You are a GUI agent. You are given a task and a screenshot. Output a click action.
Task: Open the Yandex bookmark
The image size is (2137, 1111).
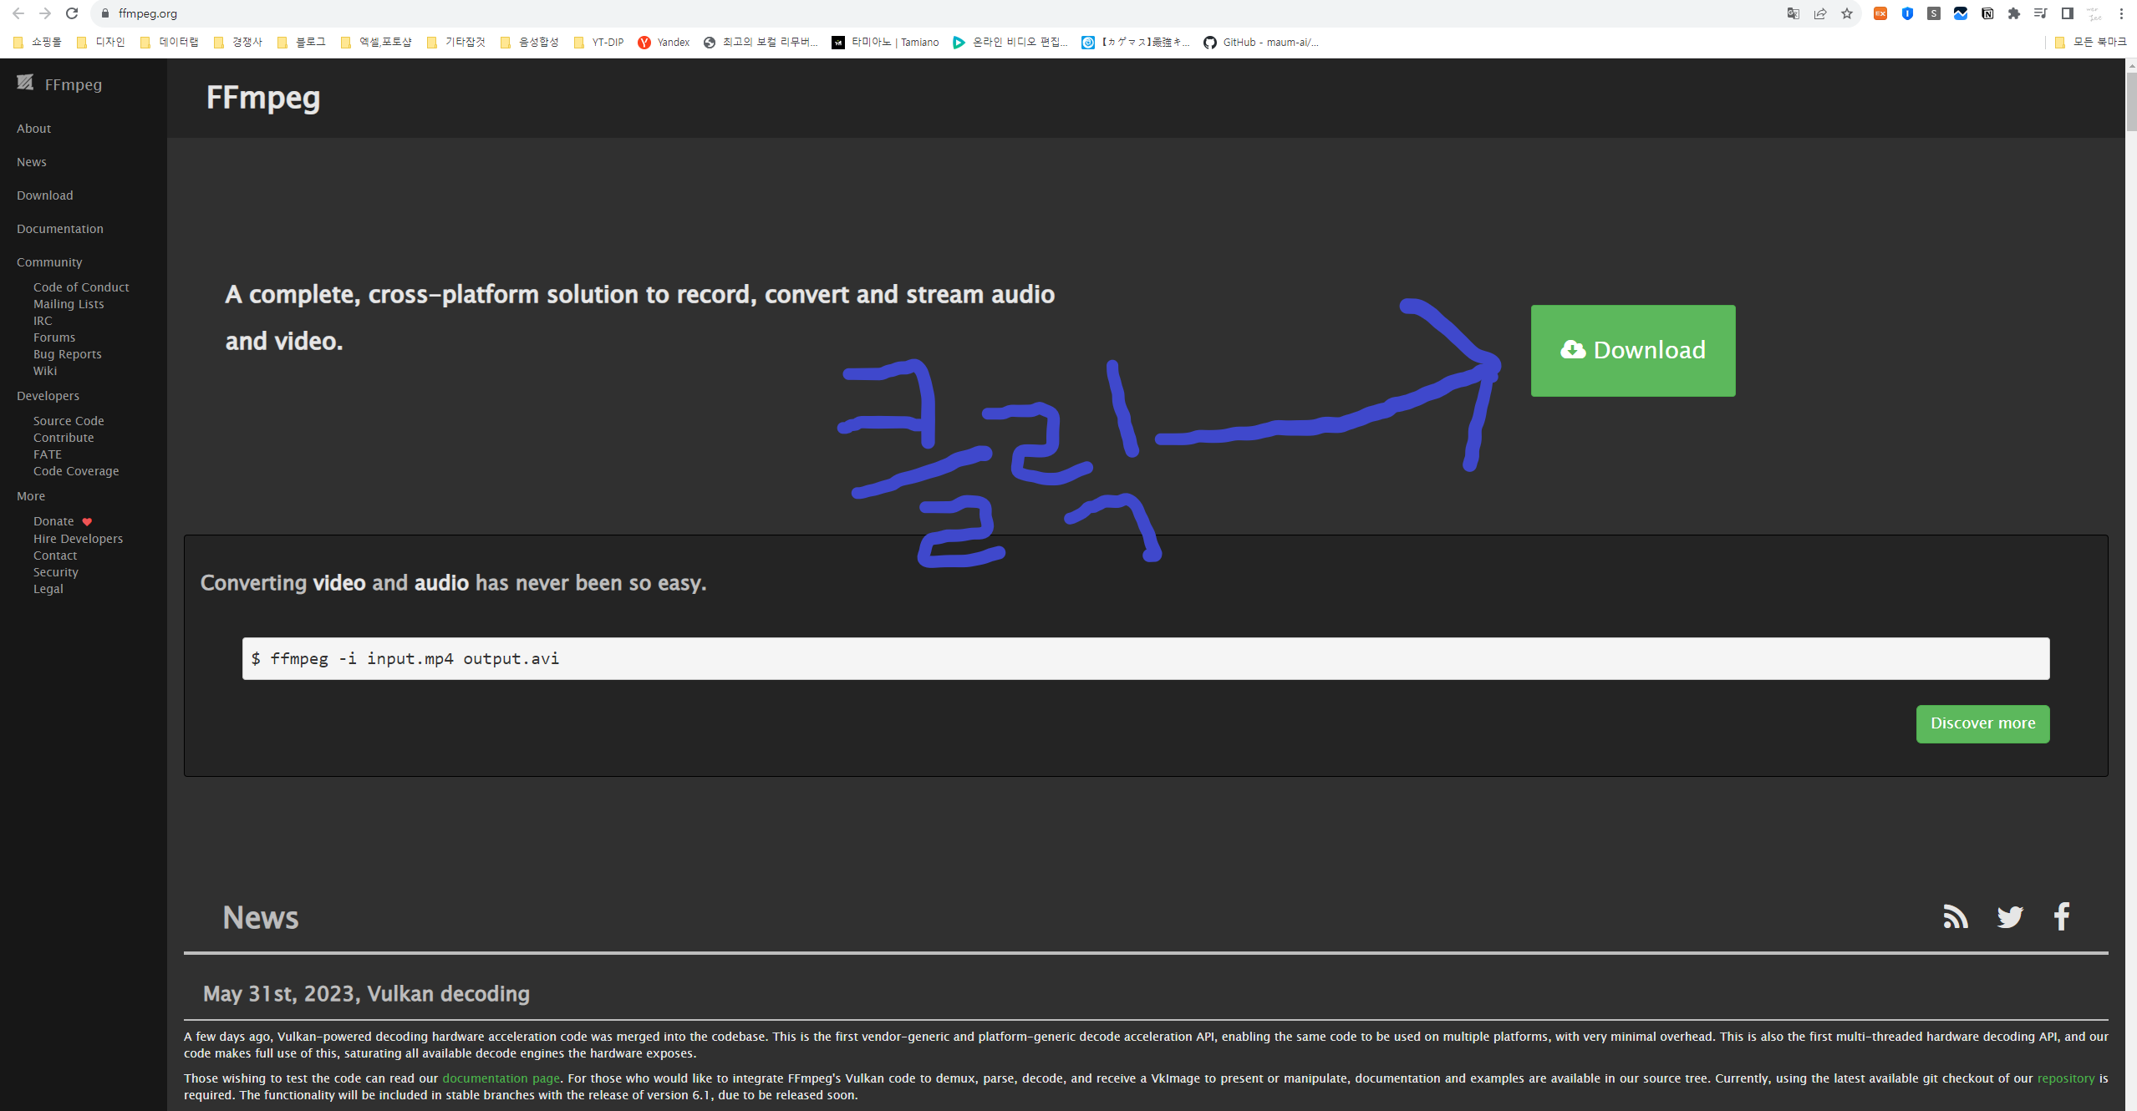pos(664,43)
